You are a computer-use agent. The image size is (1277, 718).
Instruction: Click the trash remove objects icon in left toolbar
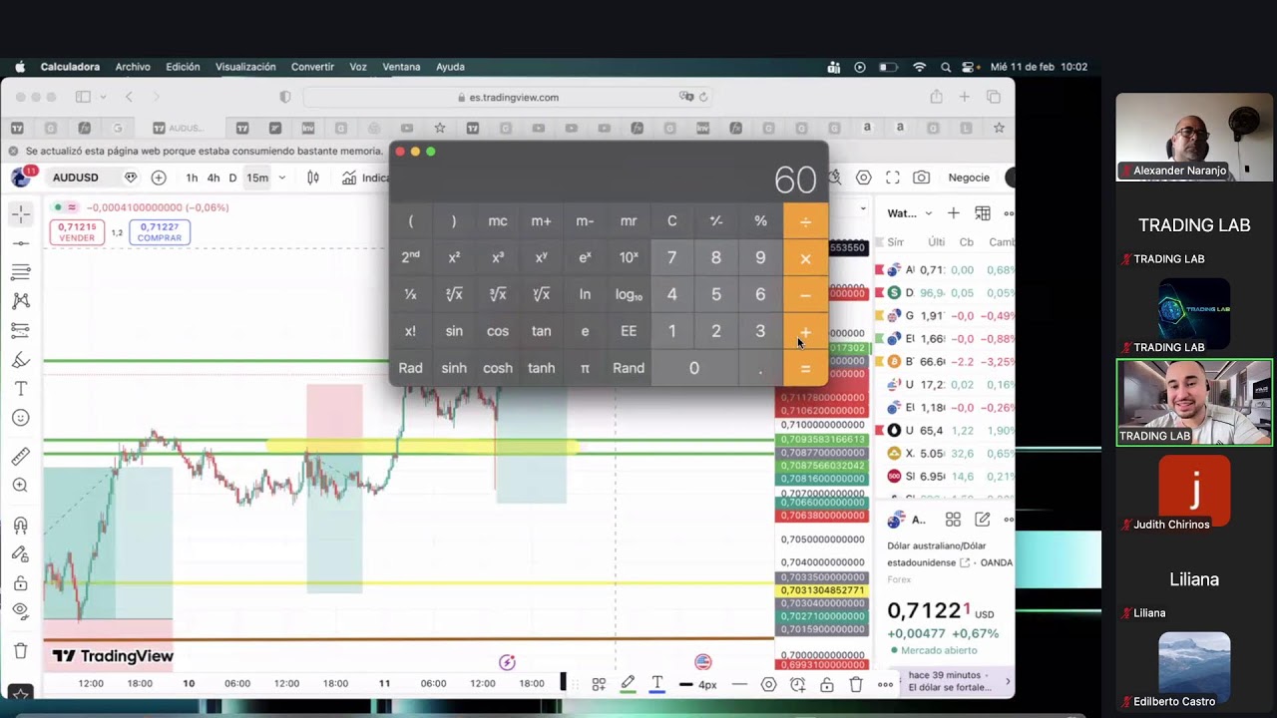coord(21,651)
